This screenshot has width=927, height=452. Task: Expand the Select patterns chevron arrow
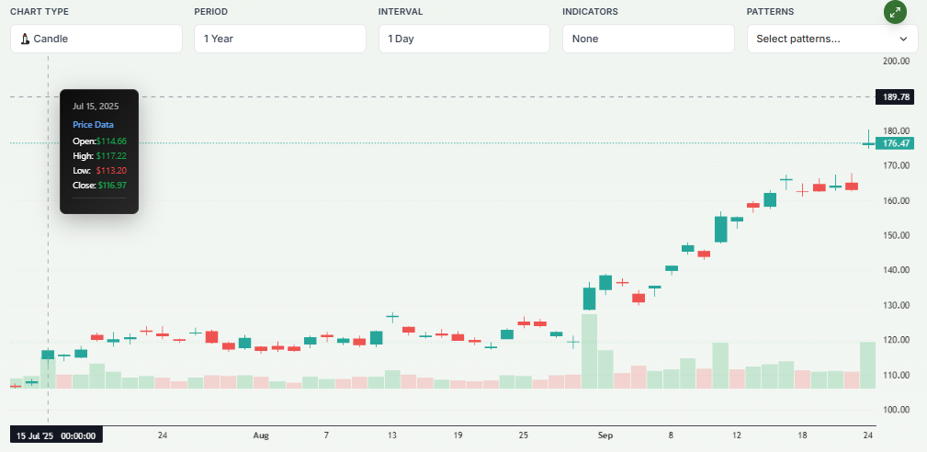903,39
